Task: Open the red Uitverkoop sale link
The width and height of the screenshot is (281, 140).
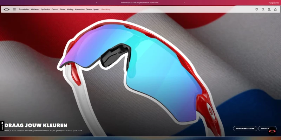Action: 106,9
